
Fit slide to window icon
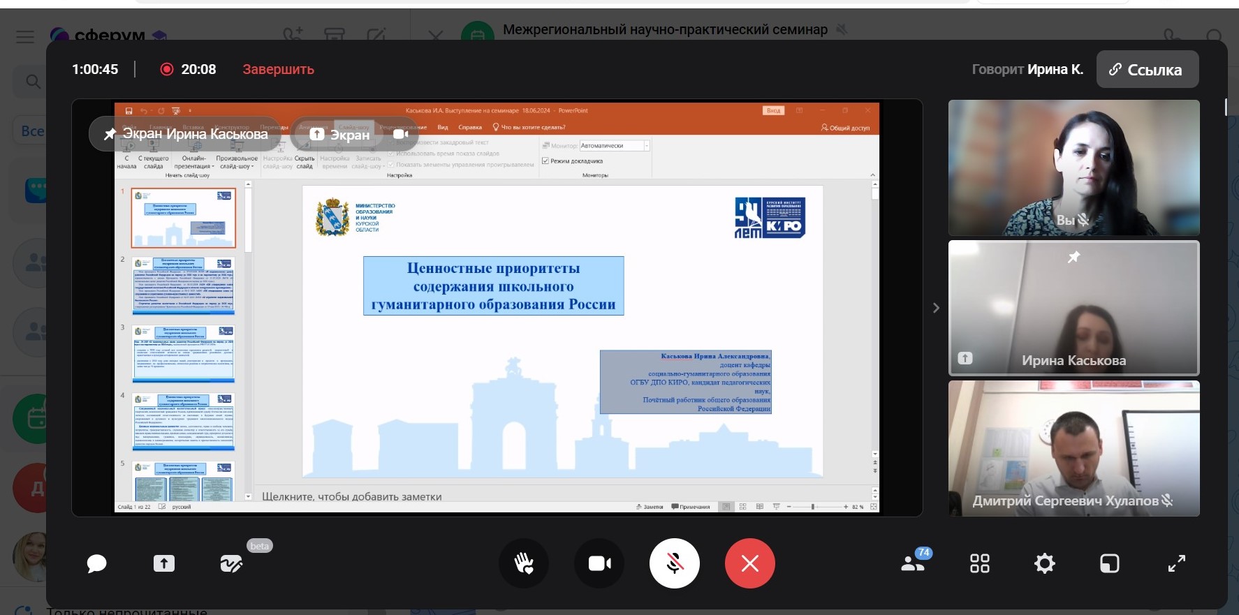[873, 507]
